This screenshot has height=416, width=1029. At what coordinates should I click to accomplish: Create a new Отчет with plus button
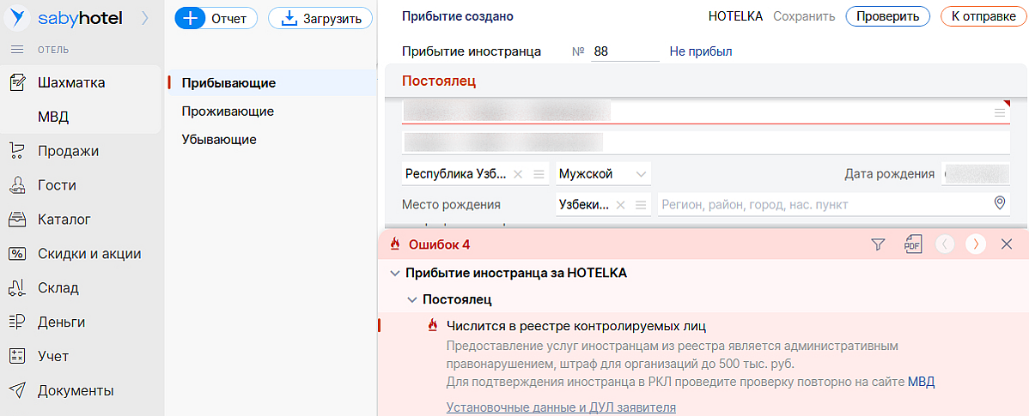[216, 18]
